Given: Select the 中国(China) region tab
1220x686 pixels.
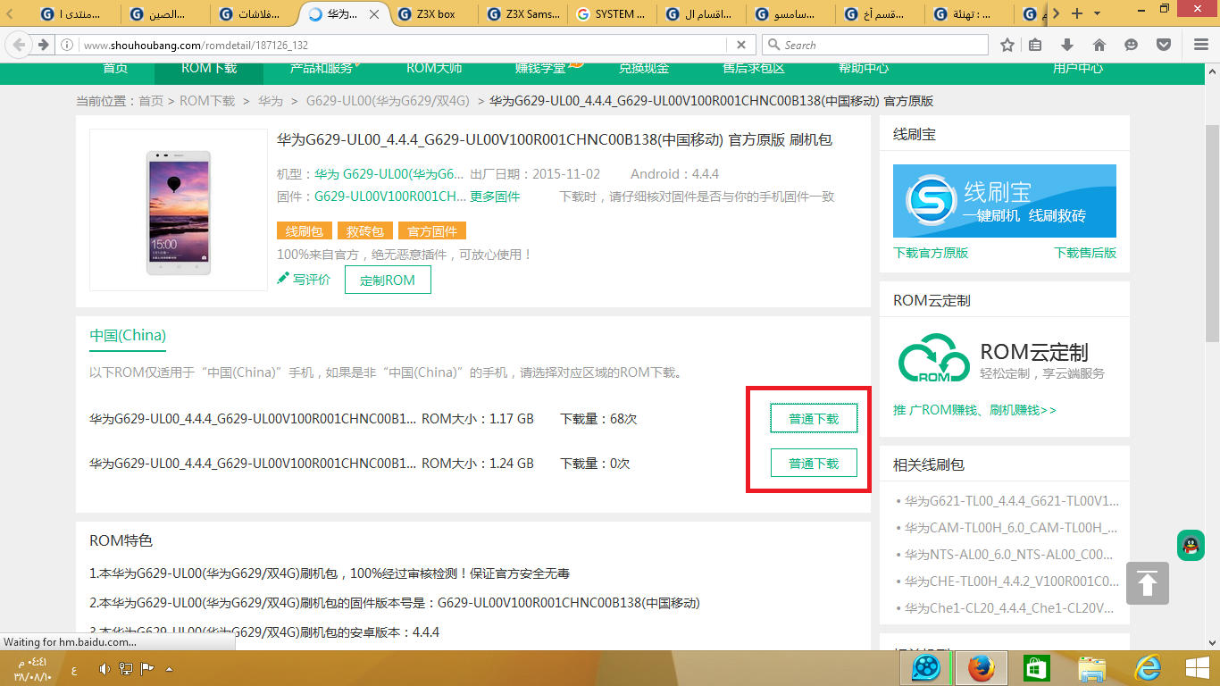Looking at the screenshot, I should tap(128, 336).
